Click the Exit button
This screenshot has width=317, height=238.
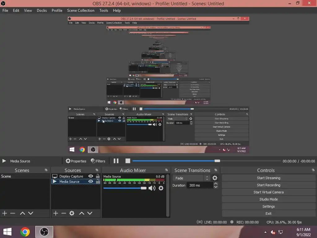coord(268,214)
